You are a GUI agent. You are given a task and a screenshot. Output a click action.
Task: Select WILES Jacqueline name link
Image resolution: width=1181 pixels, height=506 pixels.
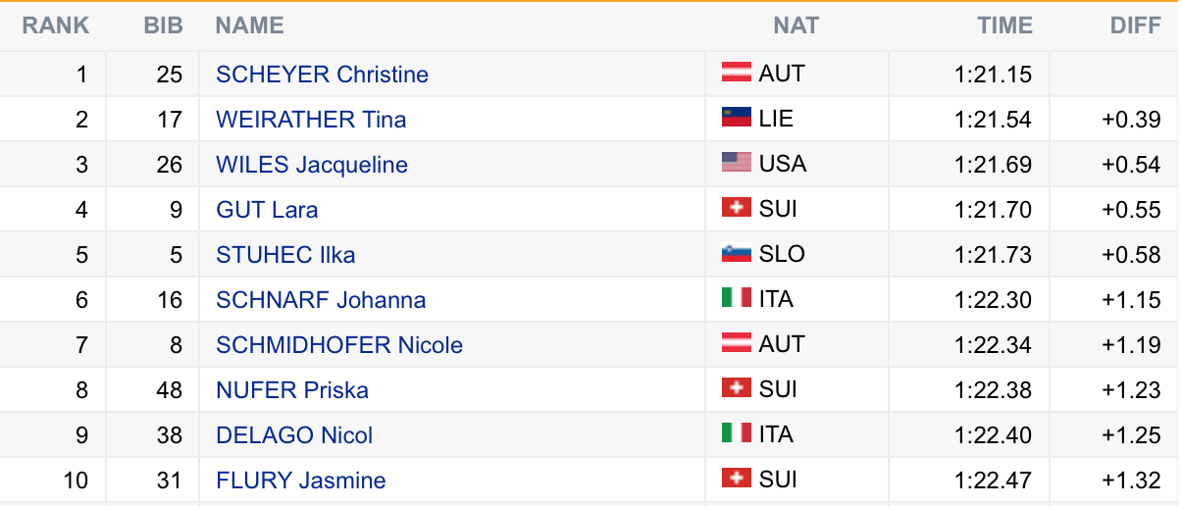coord(312,165)
